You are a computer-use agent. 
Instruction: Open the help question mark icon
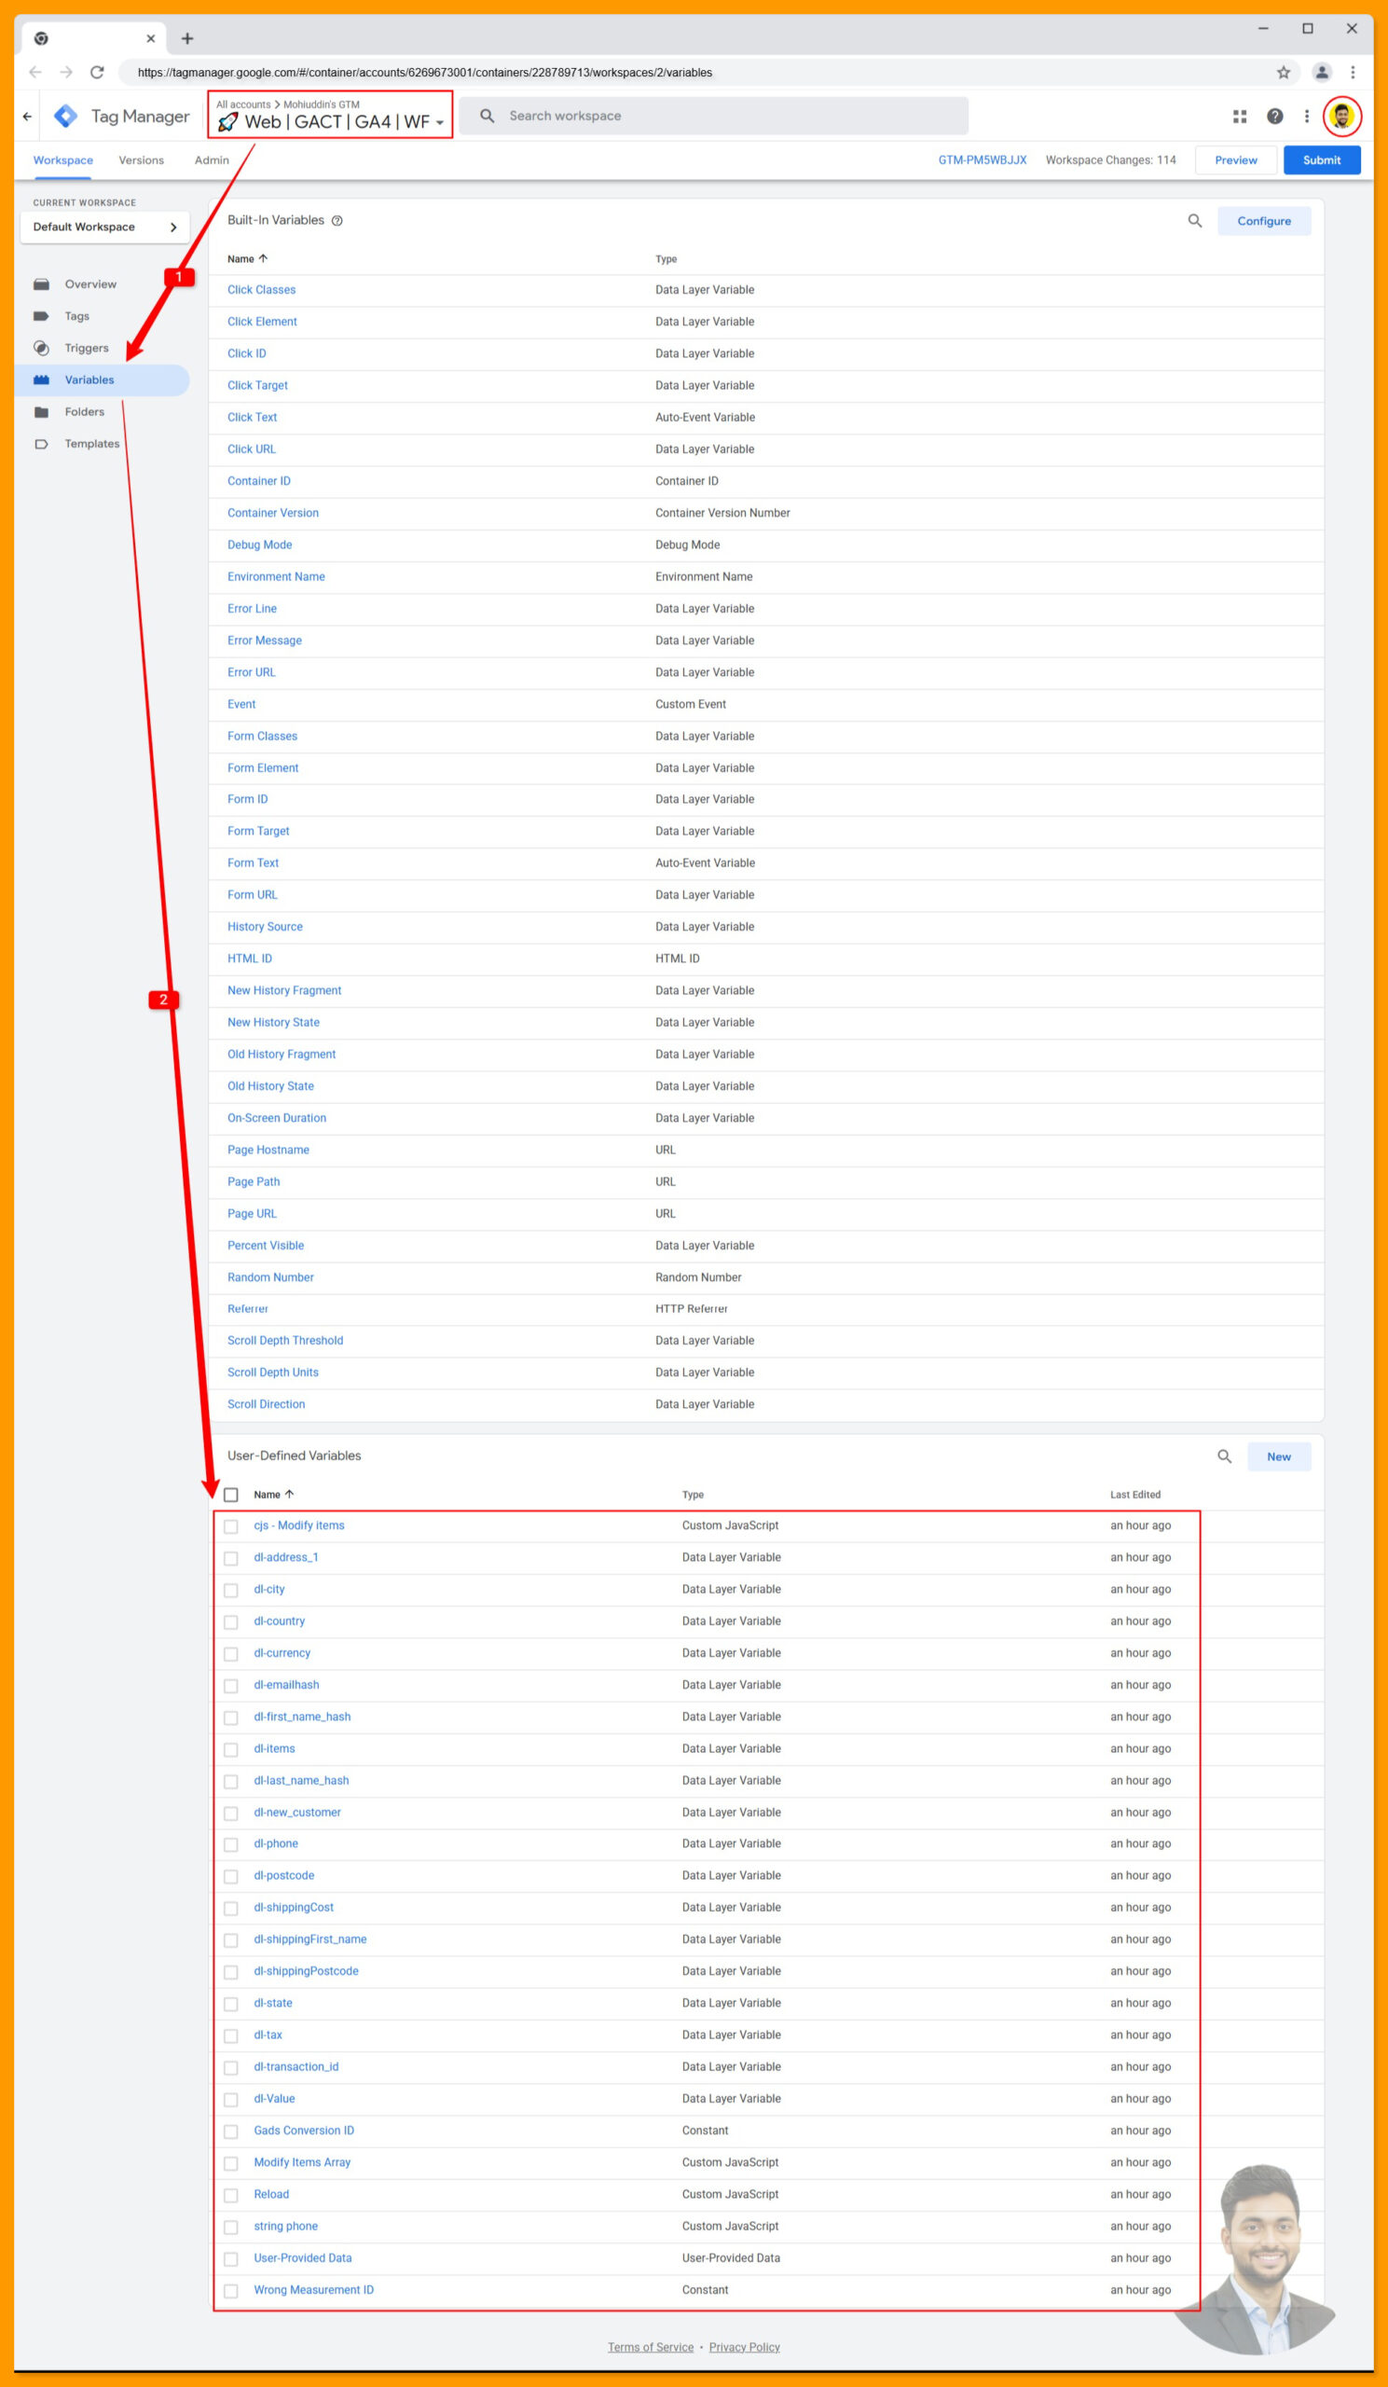click(1274, 117)
